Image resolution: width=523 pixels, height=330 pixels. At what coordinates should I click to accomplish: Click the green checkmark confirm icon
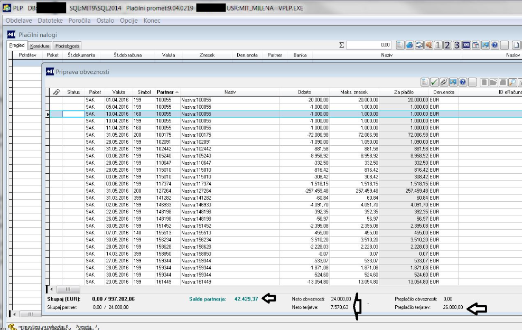coord(434,82)
